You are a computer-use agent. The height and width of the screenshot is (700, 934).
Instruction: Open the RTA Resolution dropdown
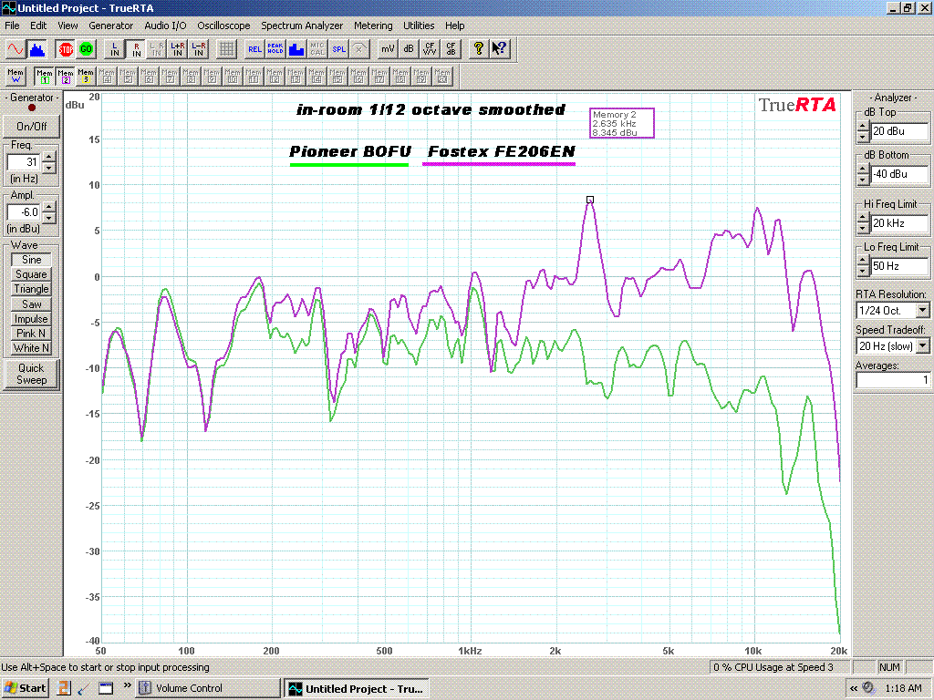click(923, 310)
